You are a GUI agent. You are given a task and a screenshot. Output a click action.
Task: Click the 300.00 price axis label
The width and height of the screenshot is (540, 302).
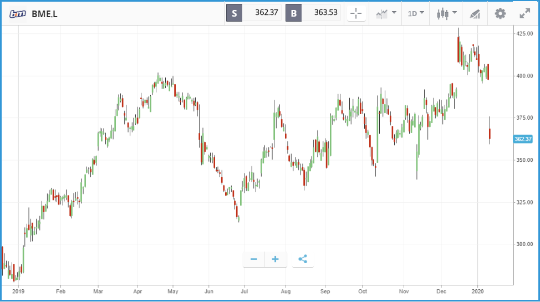[x=524, y=244]
